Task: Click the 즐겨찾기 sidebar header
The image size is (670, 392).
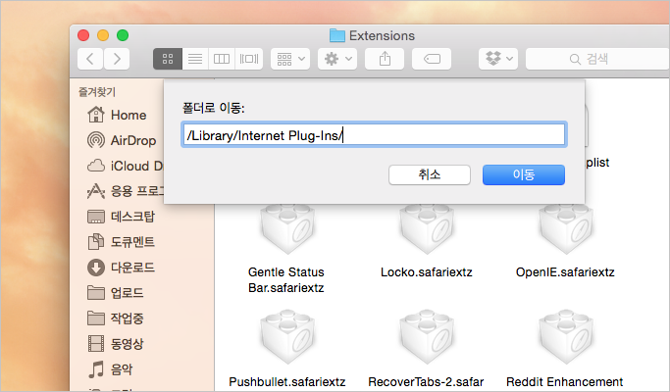Action: pyautogui.click(x=97, y=92)
